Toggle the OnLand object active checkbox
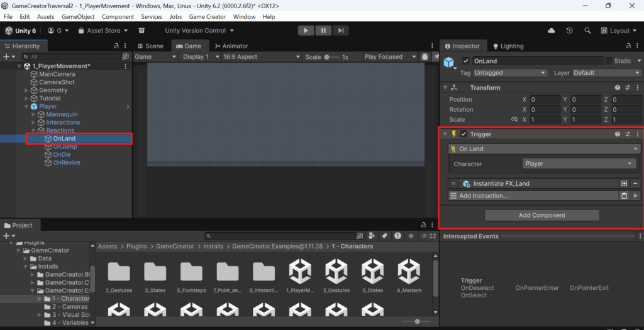Image resolution: width=644 pixels, height=330 pixels. 466,61
